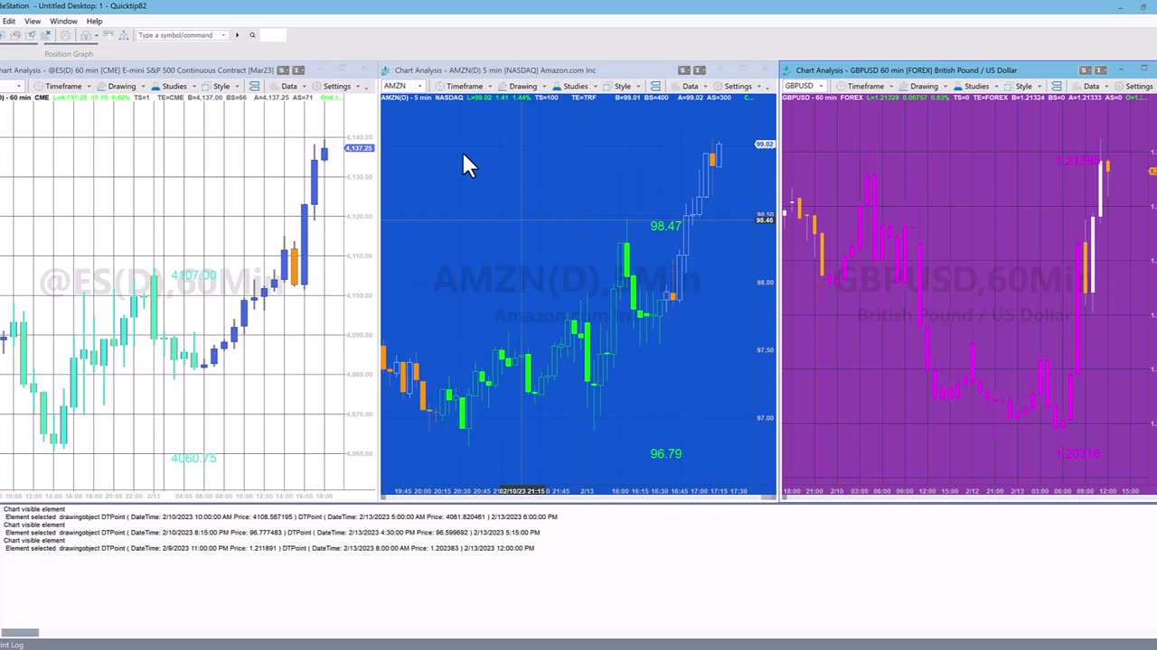
Task: Click stacked panes icon in GBPUSD chart
Action: click(1057, 87)
